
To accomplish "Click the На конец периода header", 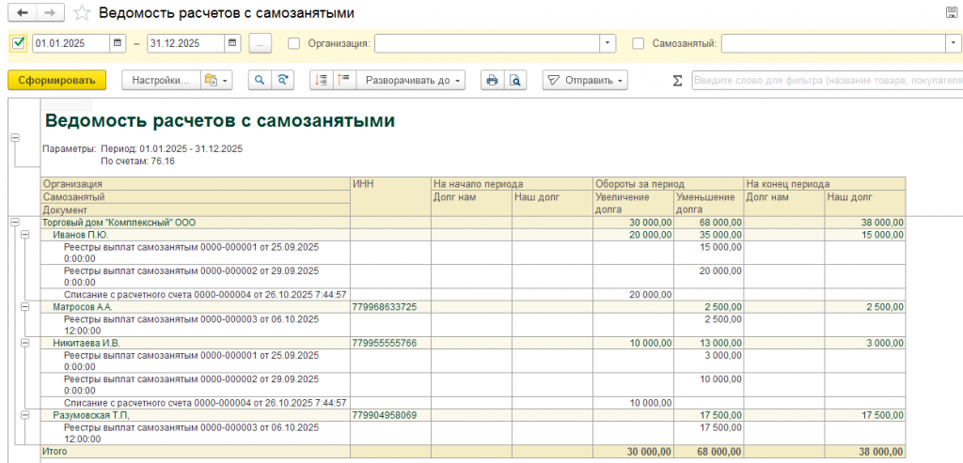I will 825,183.
